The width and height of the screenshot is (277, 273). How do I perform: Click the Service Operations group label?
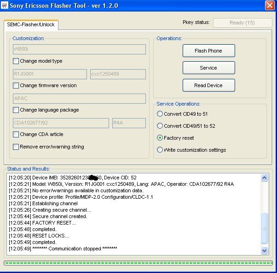pos(179,104)
